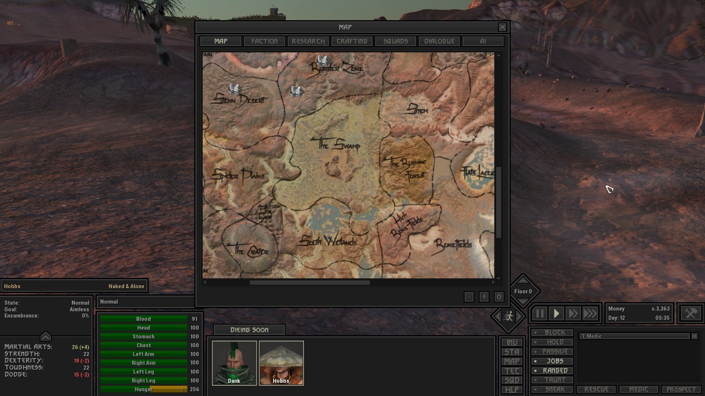705x396 pixels.
Task: Go down a floor with down arrow
Action: tap(523, 301)
